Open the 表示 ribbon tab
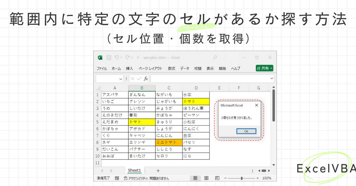 coord(210,68)
